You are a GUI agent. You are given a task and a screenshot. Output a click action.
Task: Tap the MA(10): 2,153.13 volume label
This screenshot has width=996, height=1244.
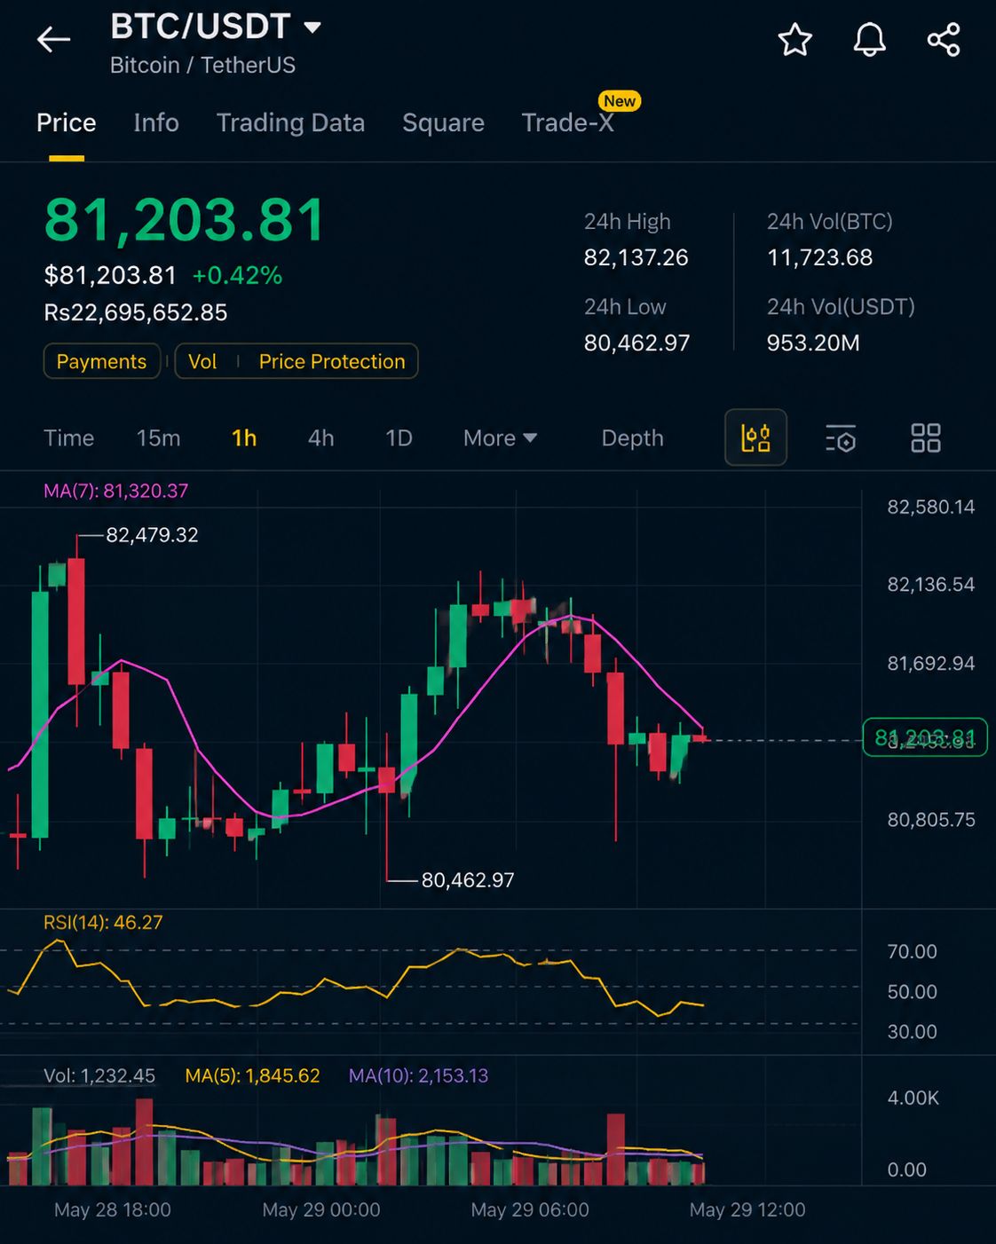[418, 1075]
